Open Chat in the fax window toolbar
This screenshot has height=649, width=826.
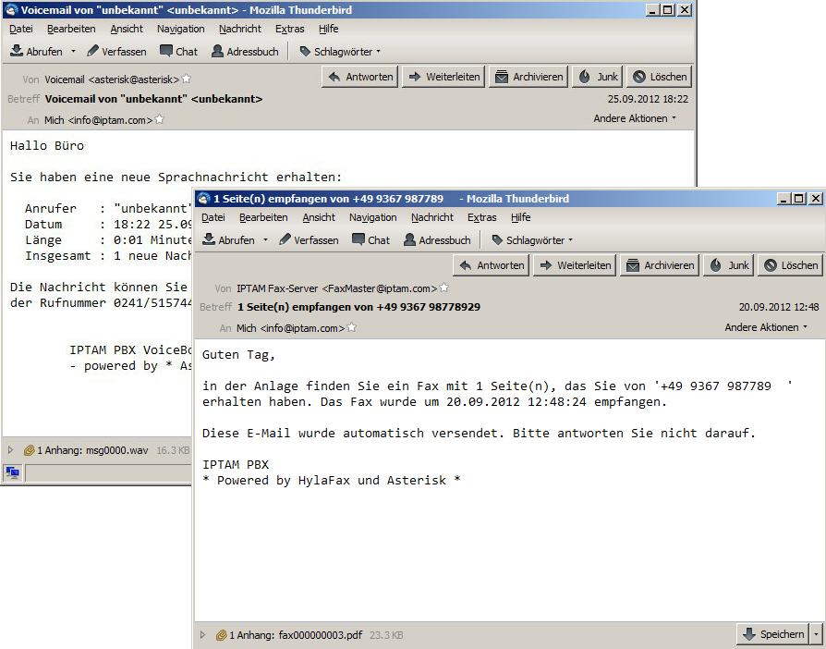coord(370,240)
